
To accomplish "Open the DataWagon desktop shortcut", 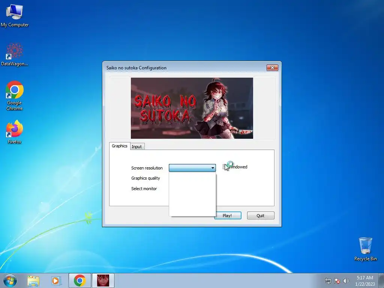I will [x=15, y=54].
